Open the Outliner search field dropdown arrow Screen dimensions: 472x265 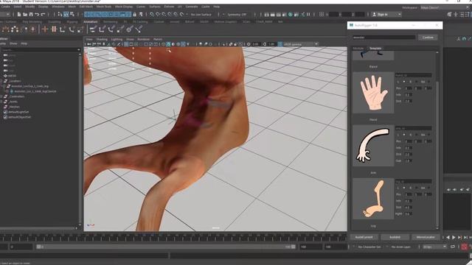point(79,50)
